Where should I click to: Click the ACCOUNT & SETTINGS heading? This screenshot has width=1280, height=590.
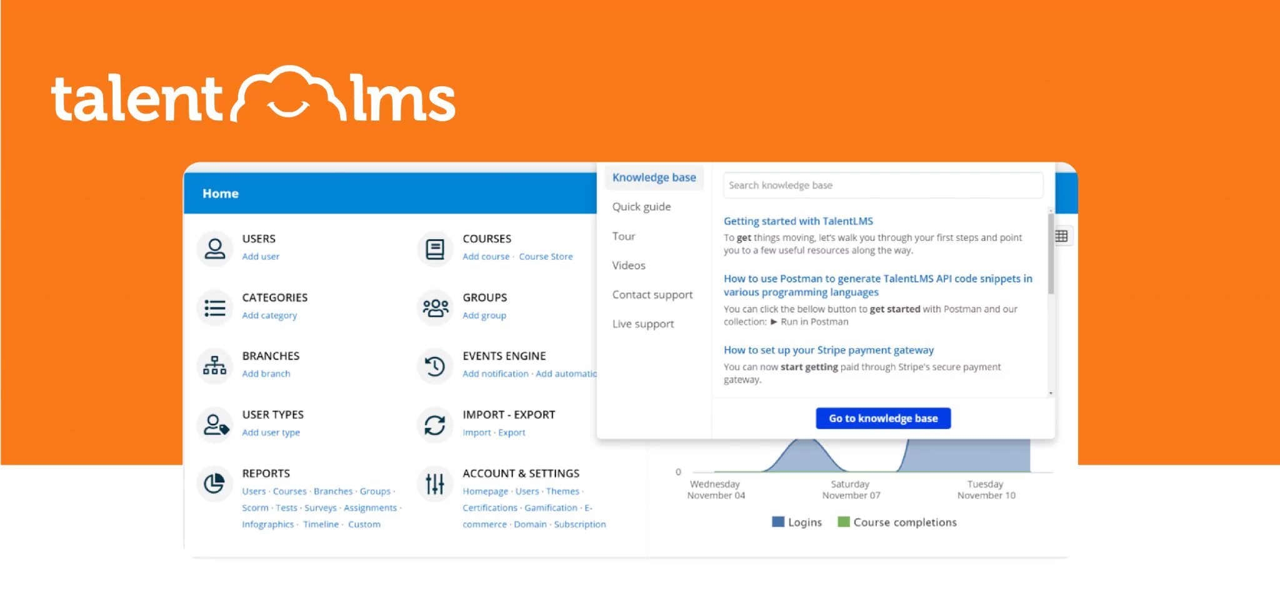point(521,474)
